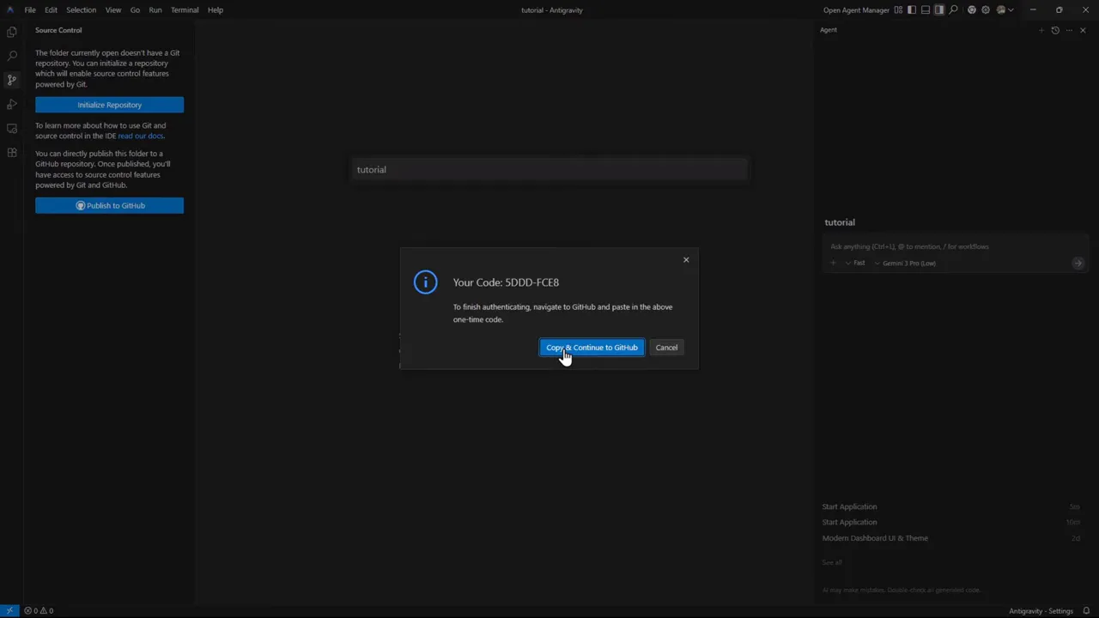Click the Ask anything agent input field
1099x618 pixels.
point(910,246)
